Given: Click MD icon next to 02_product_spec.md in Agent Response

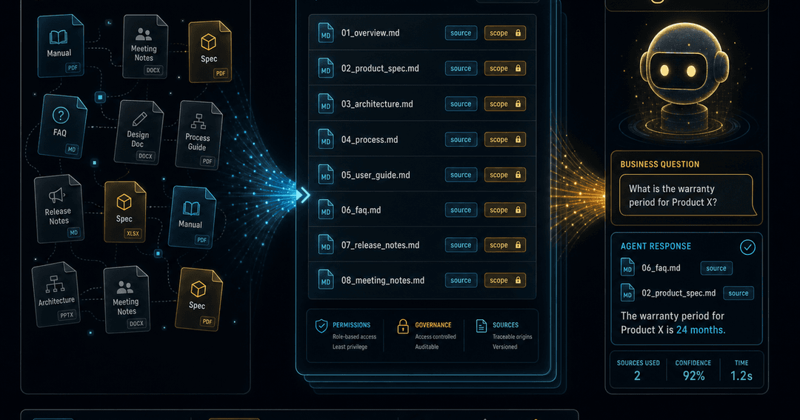Looking at the screenshot, I should point(627,293).
